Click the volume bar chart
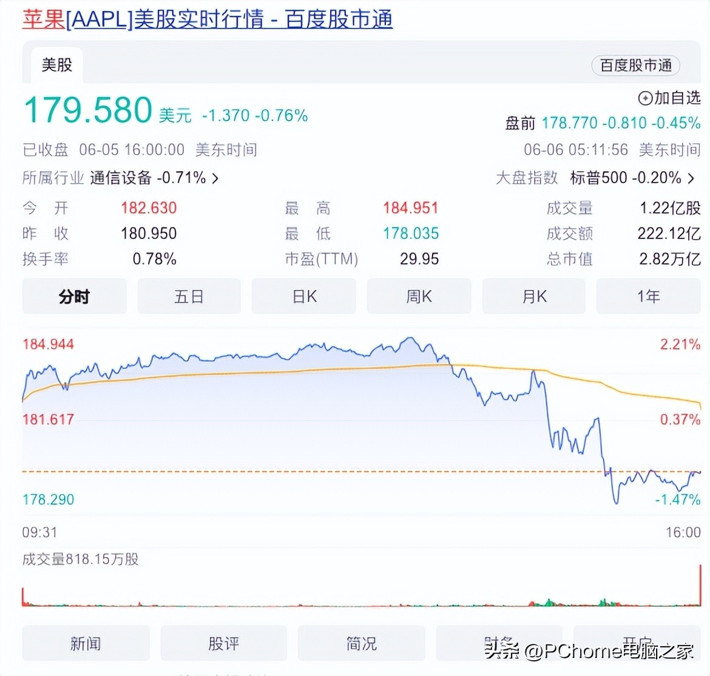Viewport: 710px width, 676px height. point(361,586)
